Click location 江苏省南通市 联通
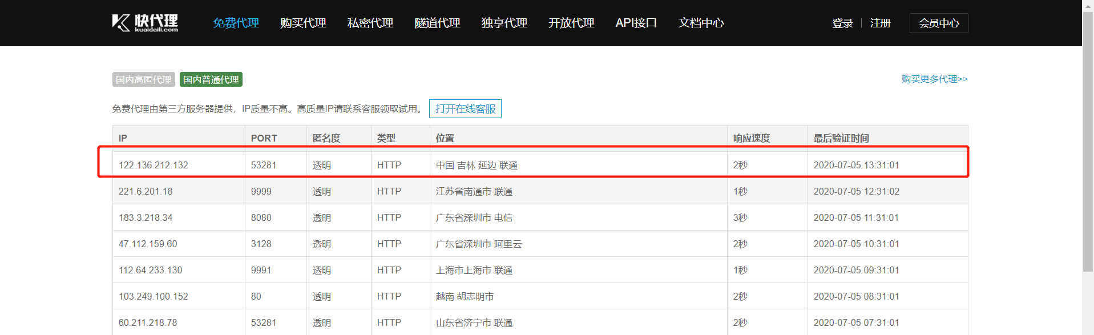 (474, 191)
